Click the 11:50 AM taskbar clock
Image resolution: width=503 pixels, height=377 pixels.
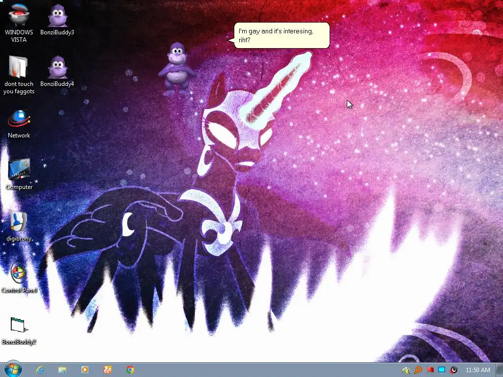pyautogui.click(x=477, y=370)
